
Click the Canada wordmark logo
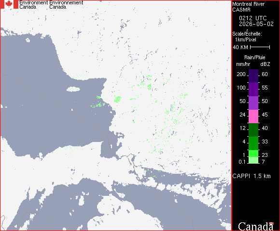(256, 226)
